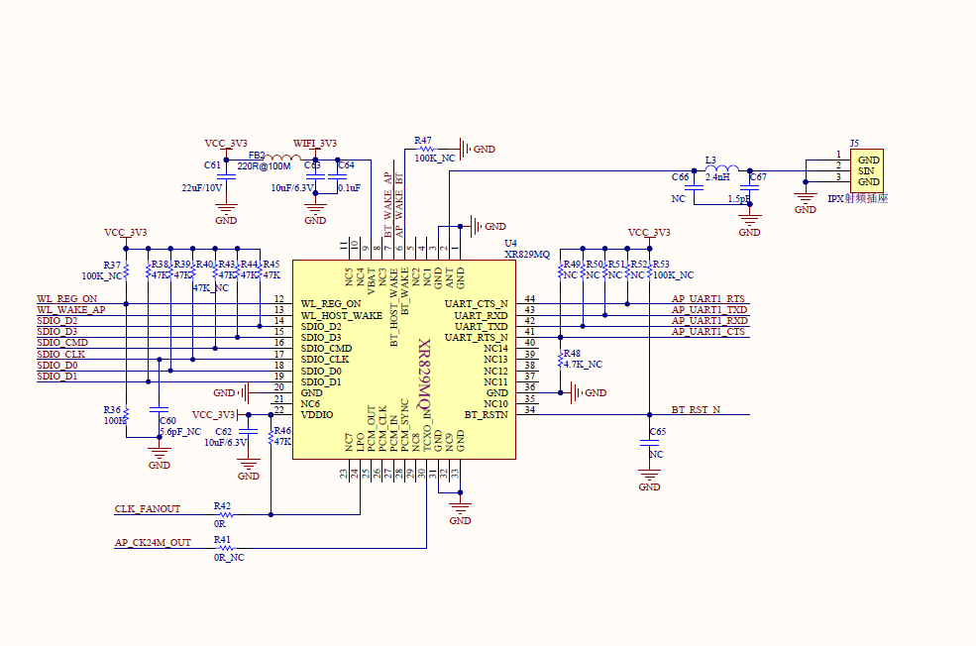Image resolution: width=976 pixels, height=646 pixels.
Task: Select the R46 resistor designator
Action: [282, 431]
